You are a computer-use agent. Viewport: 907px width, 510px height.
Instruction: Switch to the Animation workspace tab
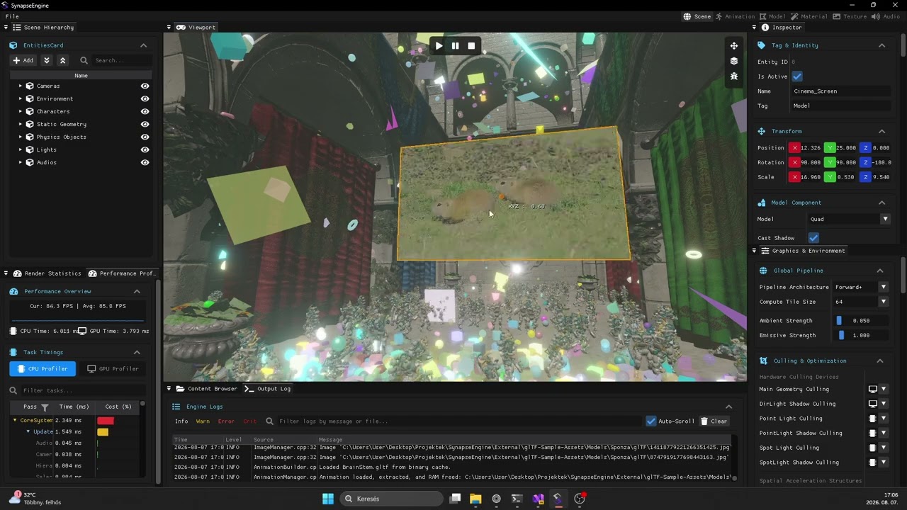(735, 16)
